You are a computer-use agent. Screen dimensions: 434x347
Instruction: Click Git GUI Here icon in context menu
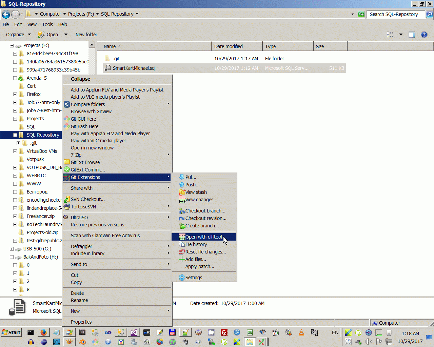click(x=67, y=119)
